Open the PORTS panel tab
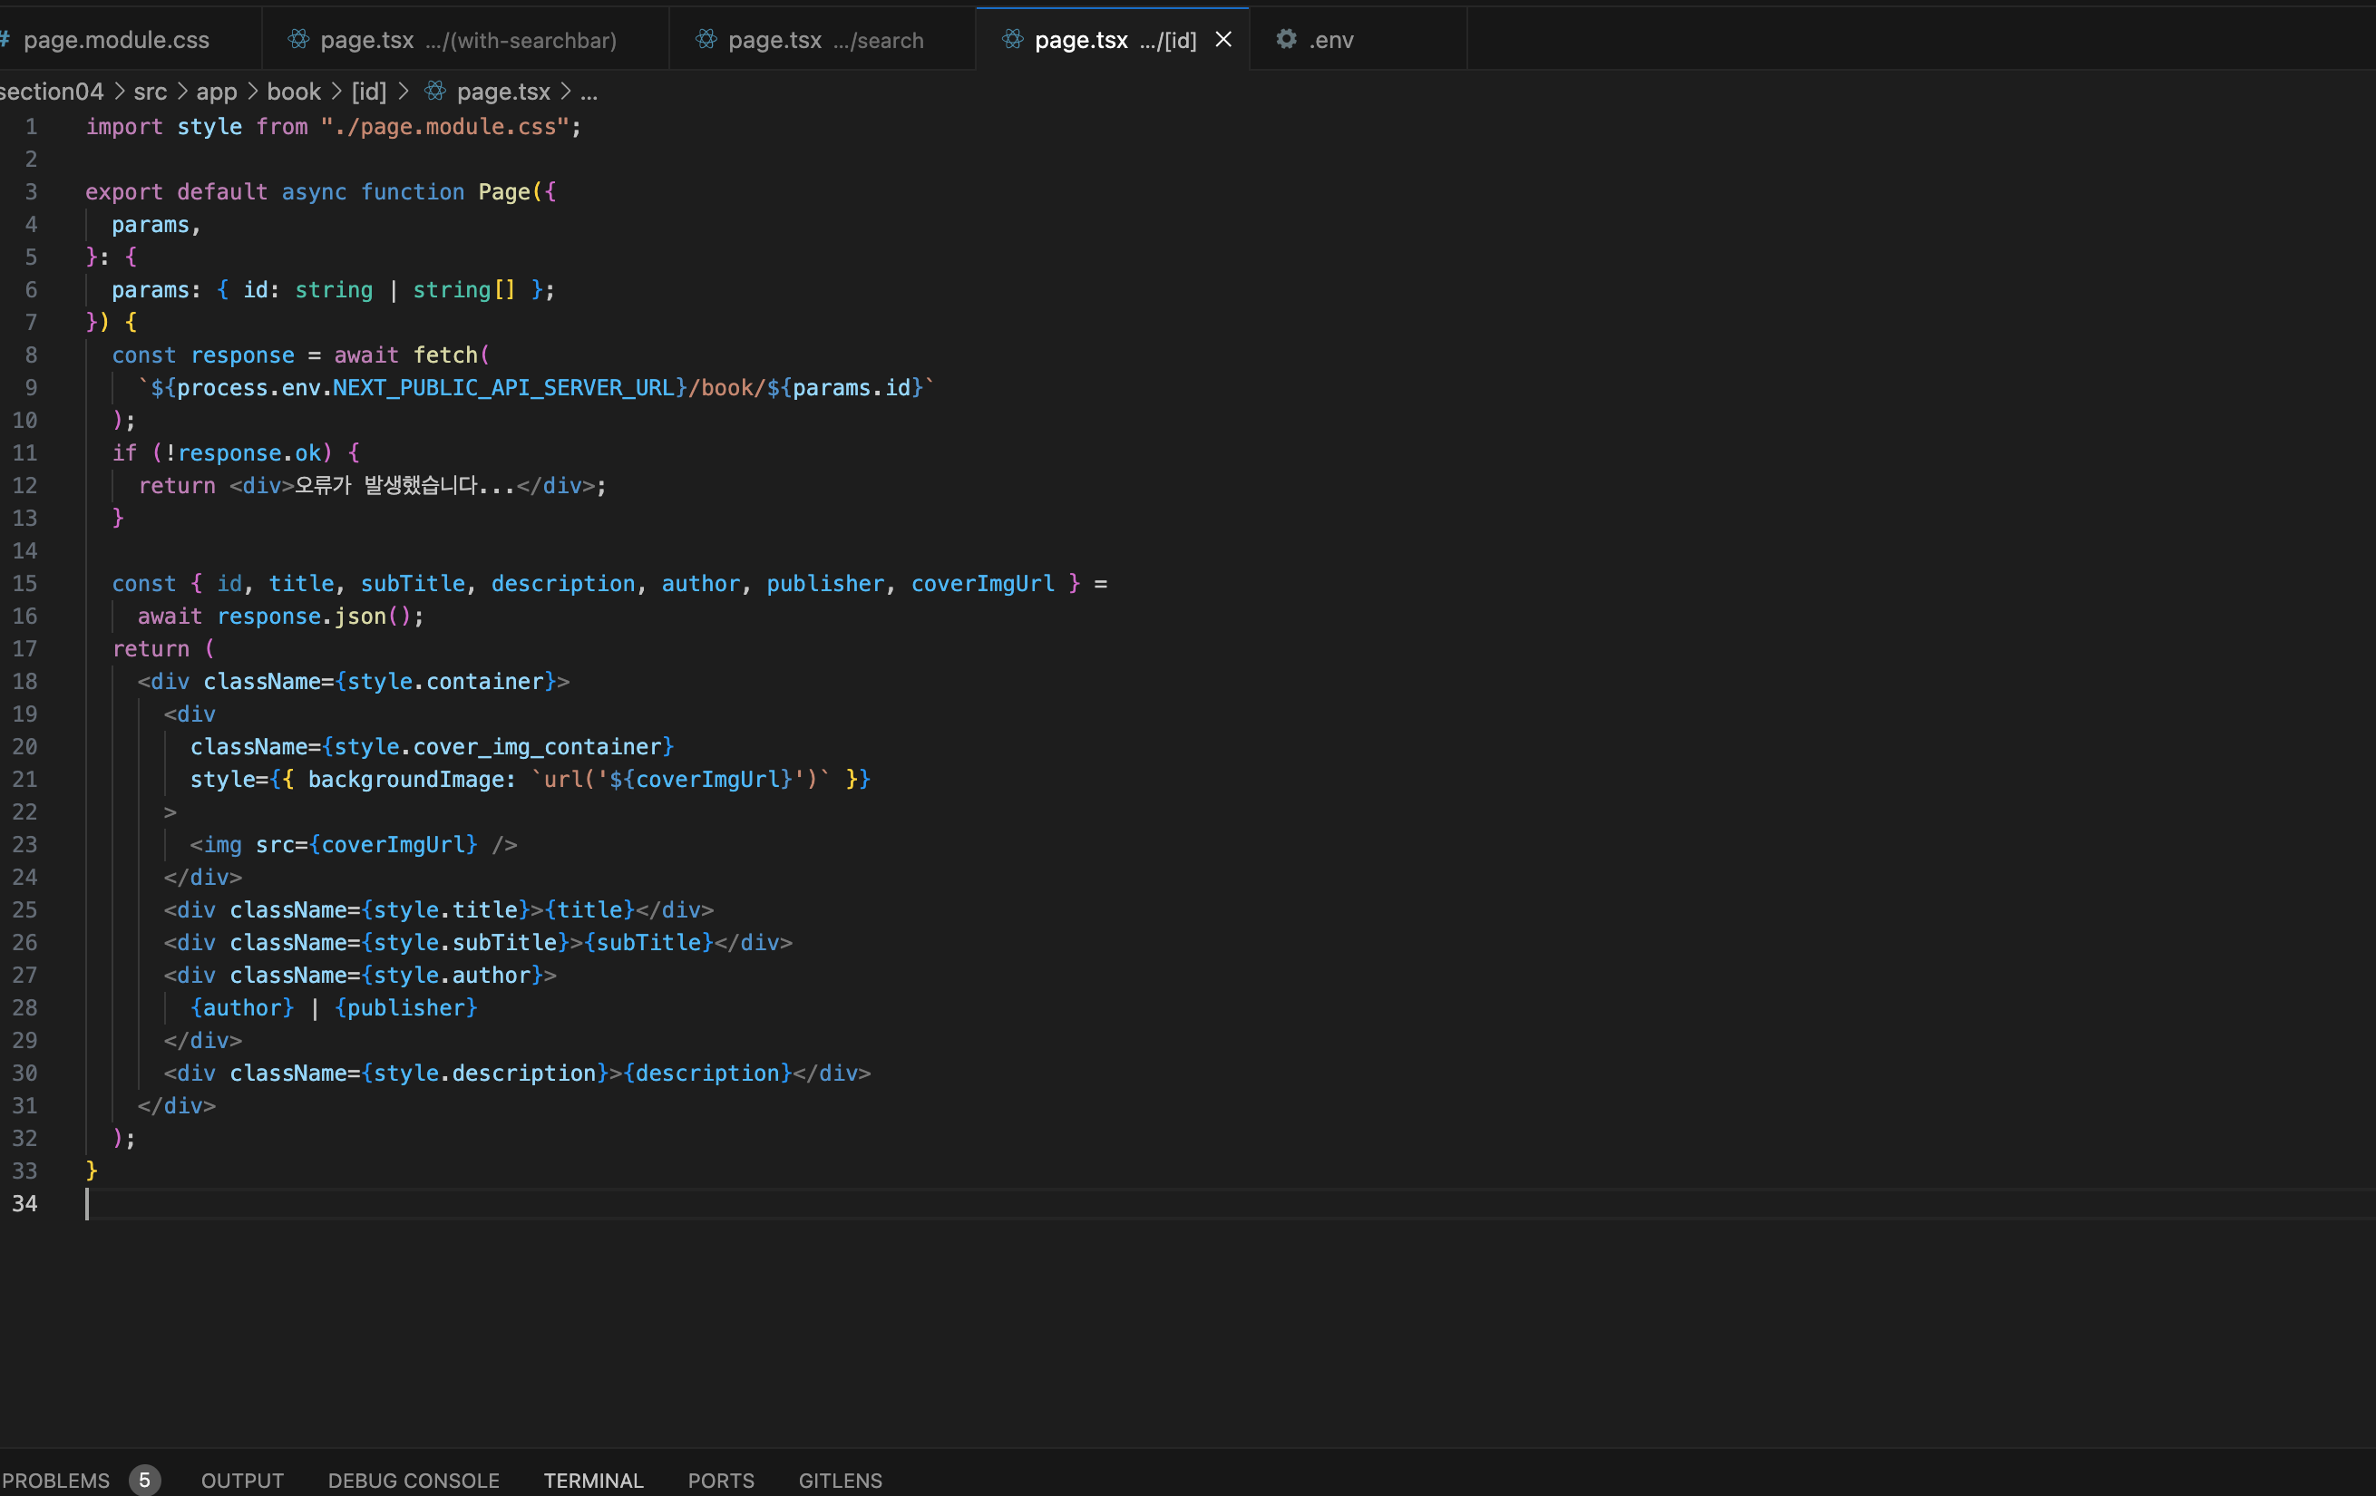Viewport: 2376px width, 1496px height. point(720,1481)
